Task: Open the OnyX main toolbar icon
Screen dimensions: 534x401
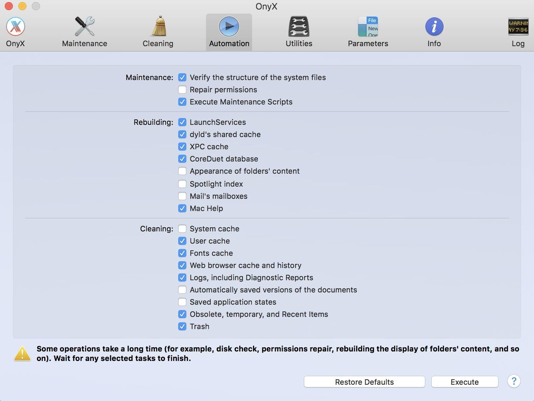Action: (x=16, y=27)
